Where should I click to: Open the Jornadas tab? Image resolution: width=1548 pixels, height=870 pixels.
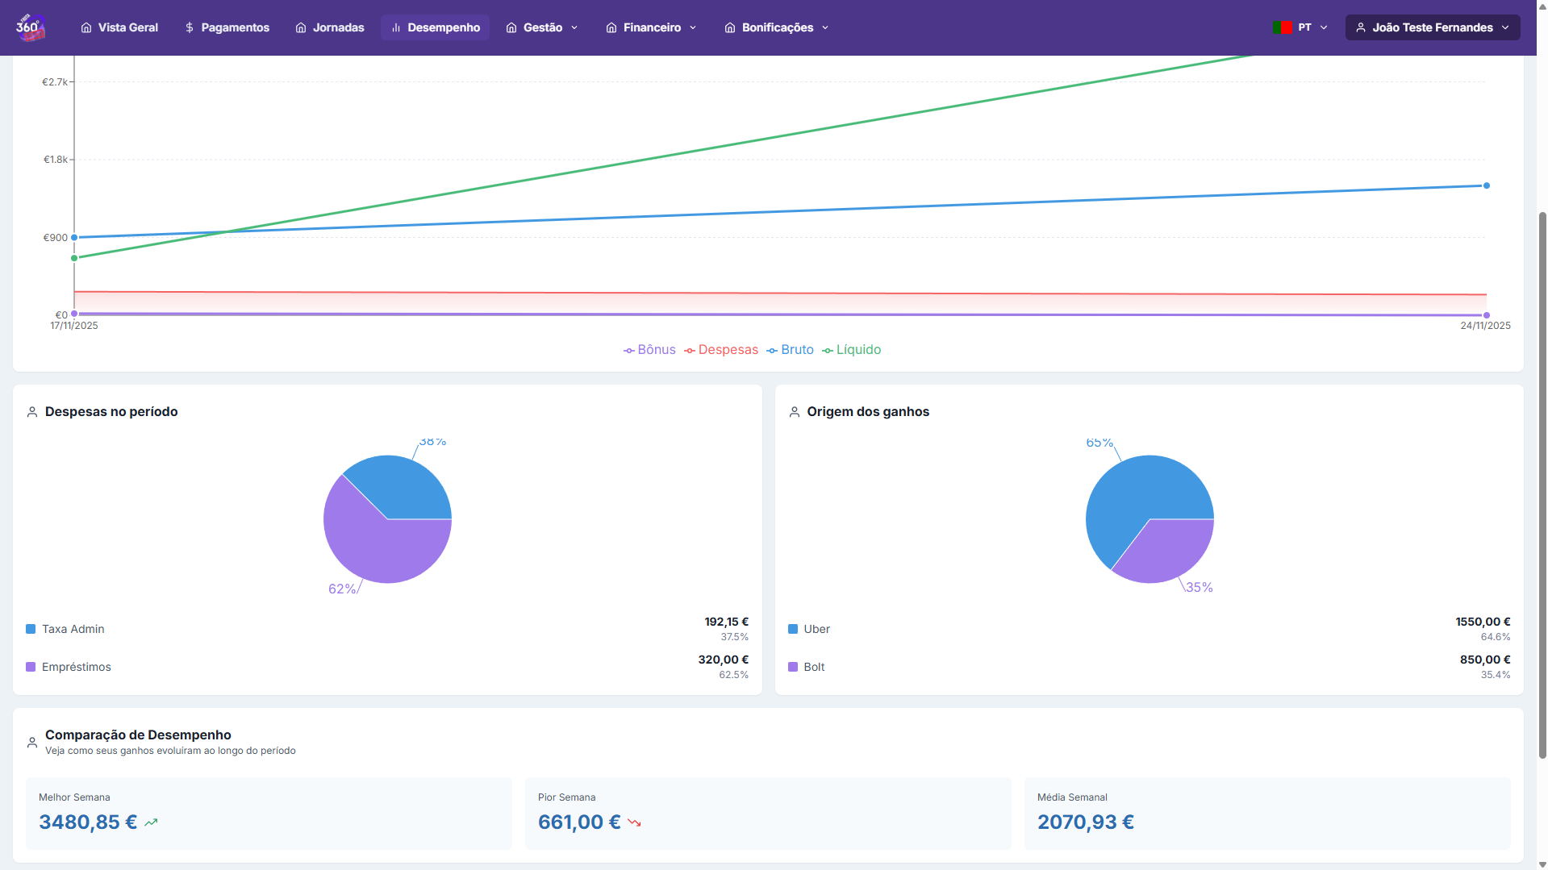(330, 27)
